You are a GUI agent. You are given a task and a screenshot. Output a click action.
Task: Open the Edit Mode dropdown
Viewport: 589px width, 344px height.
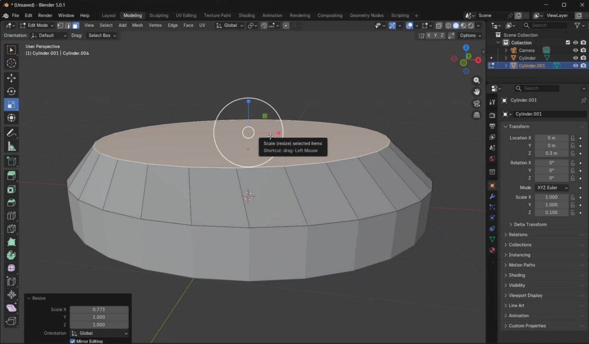pyautogui.click(x=37, y=25)
